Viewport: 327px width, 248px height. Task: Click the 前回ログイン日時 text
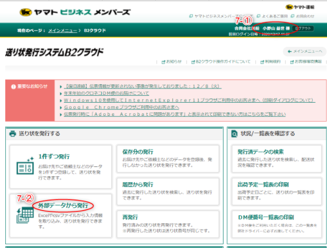click(x=259, y=34)
